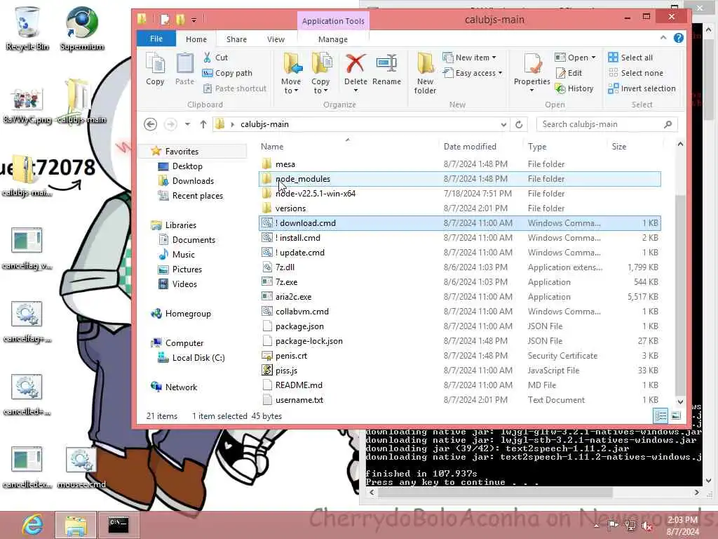Select the mousee.cmd desktop file
Screen dimensions: 718x539
pyautogui.click(x=81, y=468)
